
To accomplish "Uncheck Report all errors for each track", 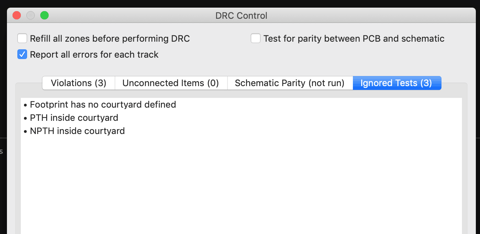I will point(22,55).
